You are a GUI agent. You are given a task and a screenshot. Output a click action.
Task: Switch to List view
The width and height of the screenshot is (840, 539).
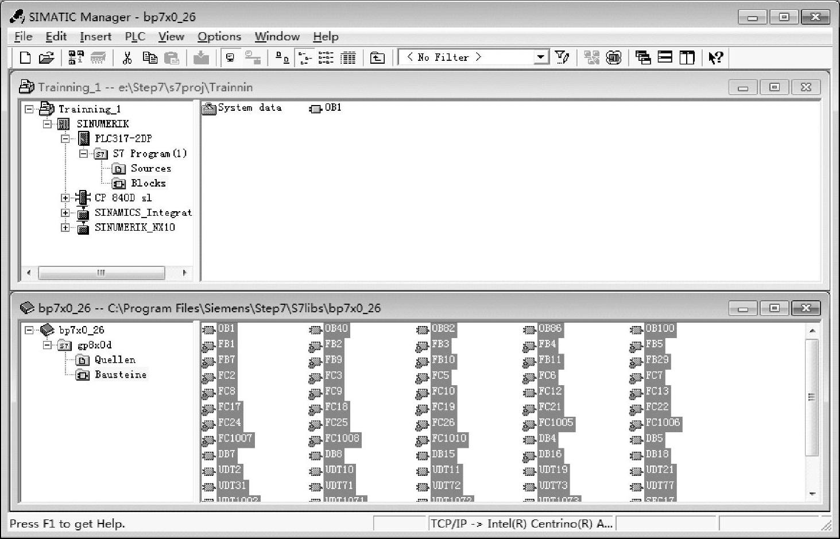point(326,57)
